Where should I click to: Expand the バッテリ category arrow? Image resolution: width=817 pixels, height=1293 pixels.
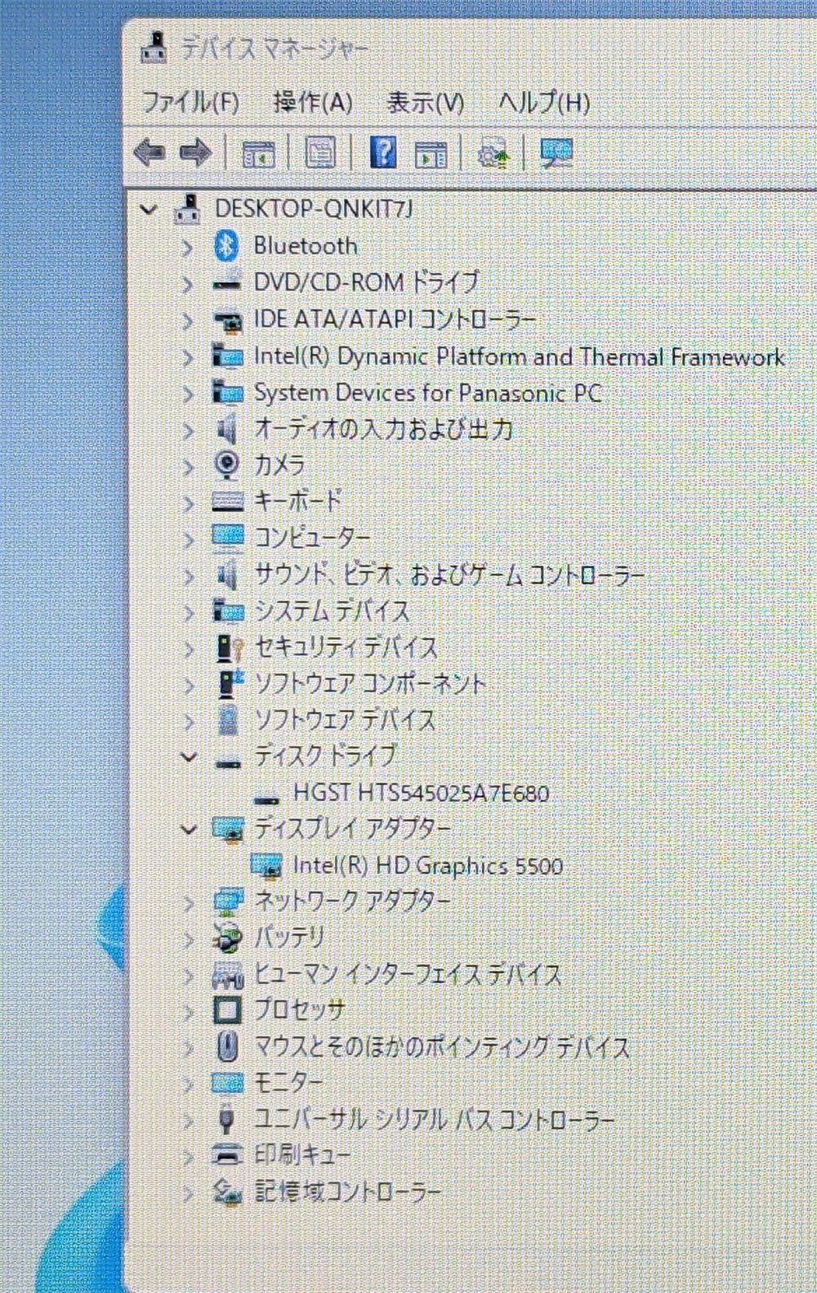[189, 939]
